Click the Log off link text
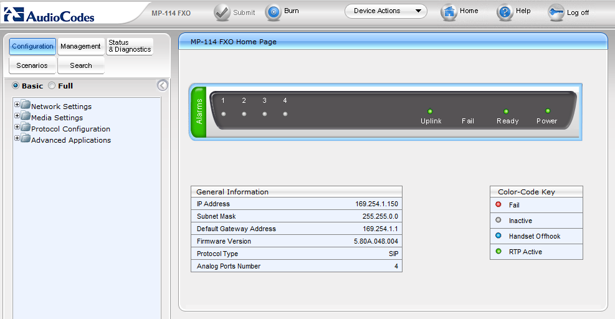615x319 pixels. coord(578,12)
